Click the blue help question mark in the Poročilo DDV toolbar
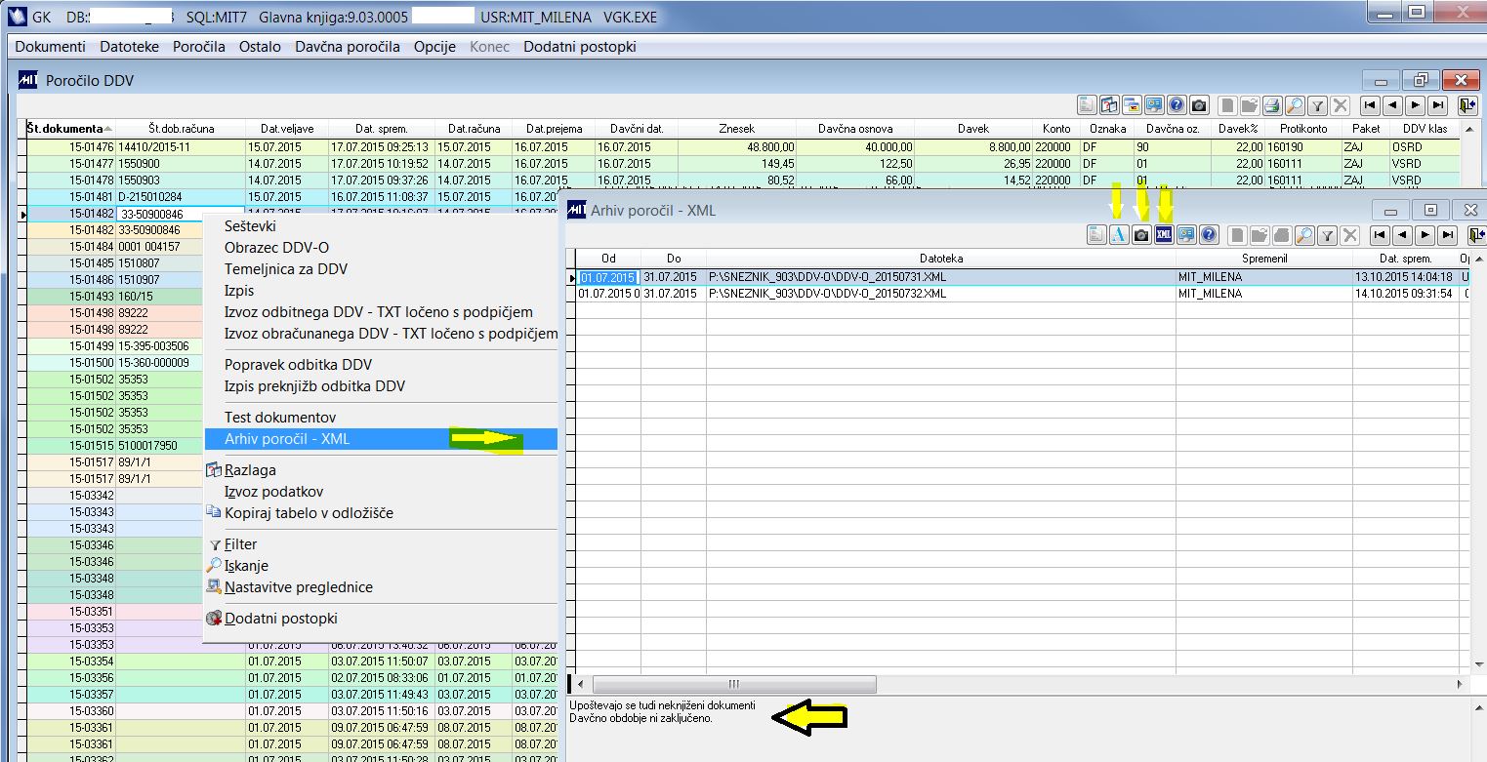Screen dimensions: 1487x762 click(1177, 105)
